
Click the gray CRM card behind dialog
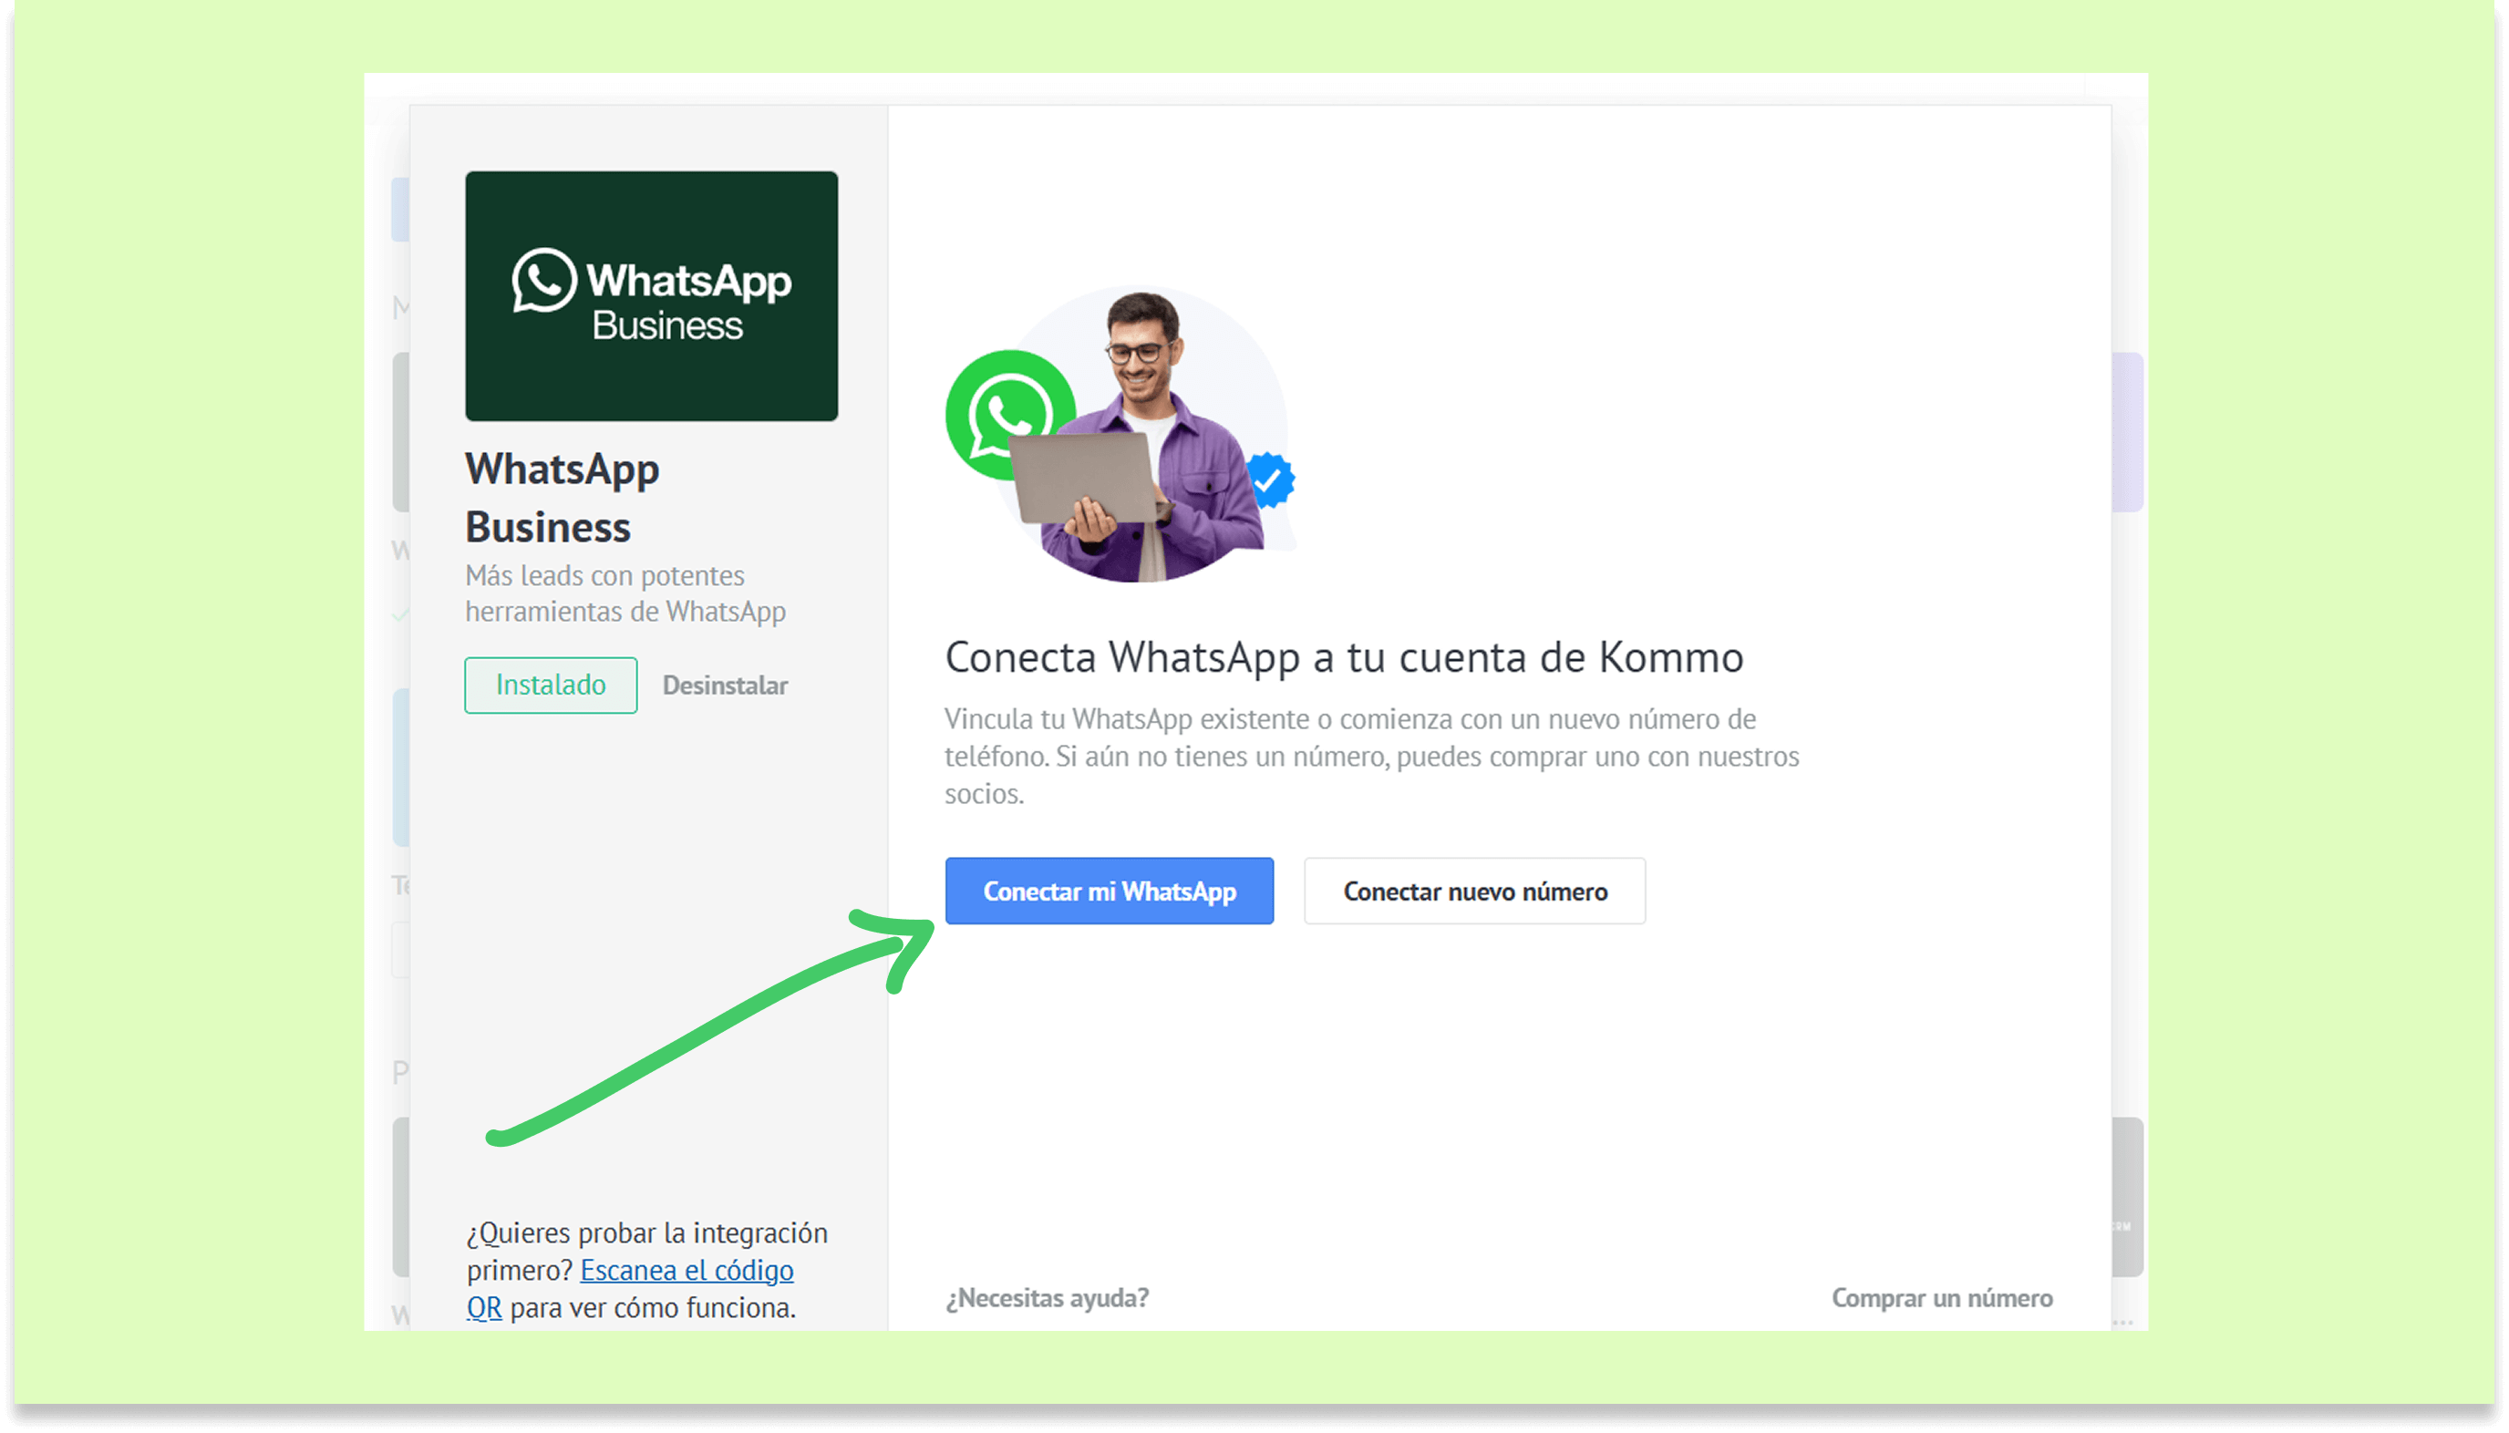tap(2128, 1196)
